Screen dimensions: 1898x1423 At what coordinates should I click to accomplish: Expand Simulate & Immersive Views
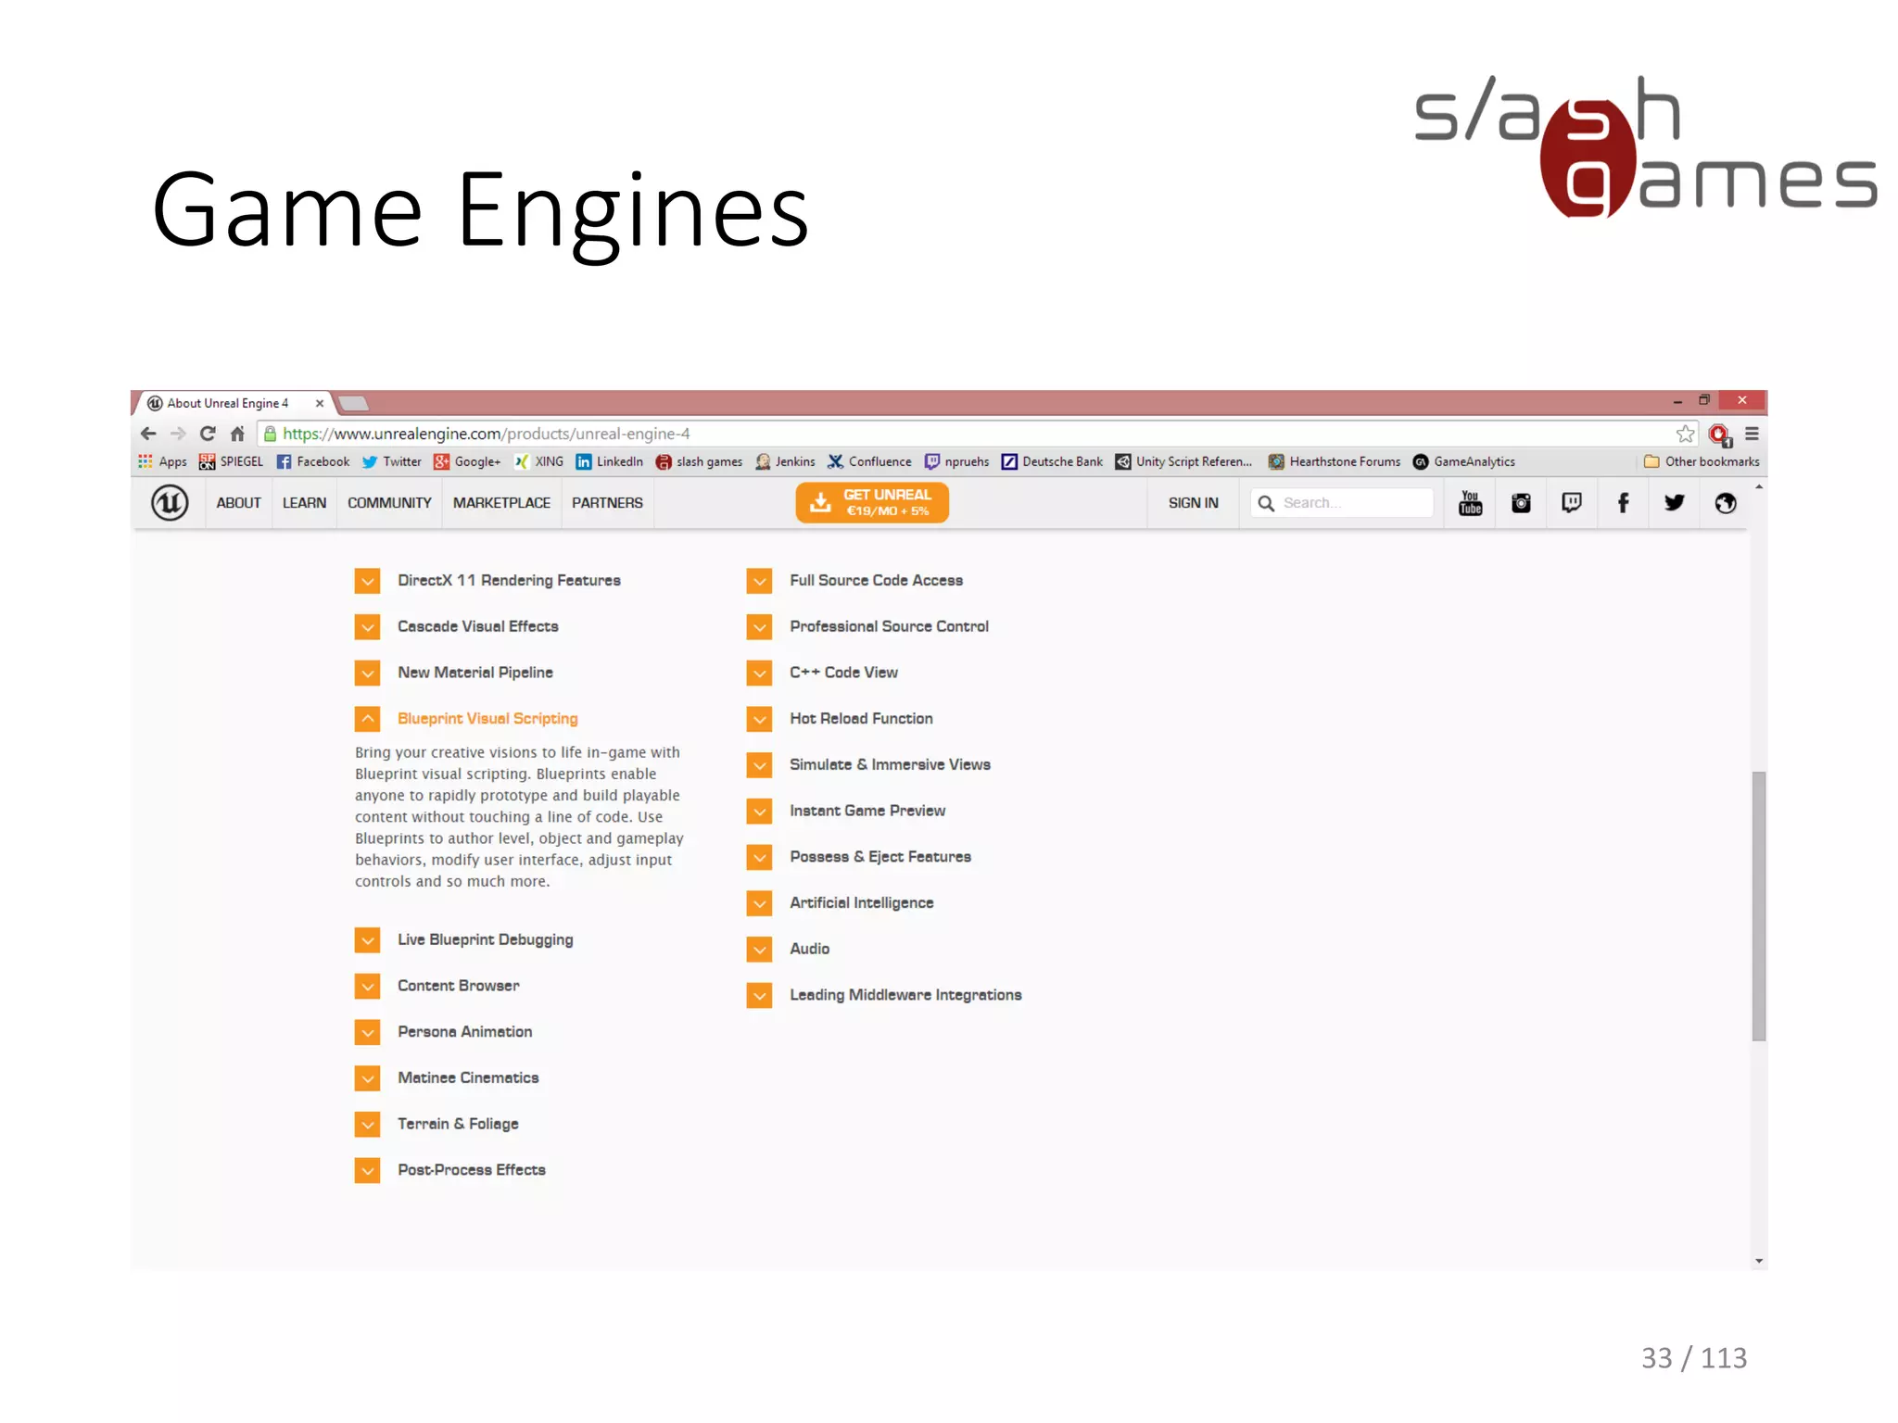[x=759, y=765]
